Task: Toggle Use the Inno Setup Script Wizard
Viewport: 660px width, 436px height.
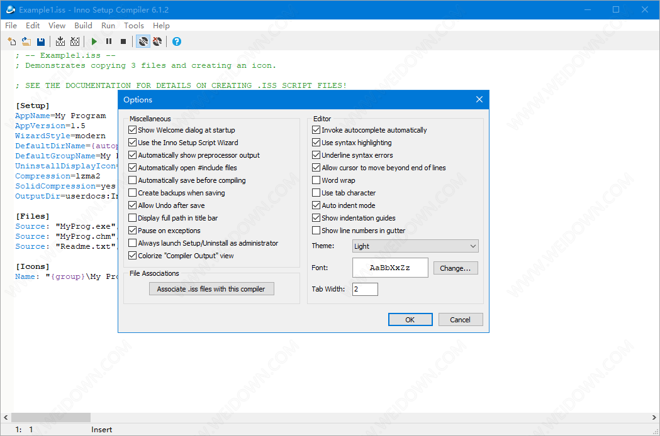Action: tap(133, 143)
